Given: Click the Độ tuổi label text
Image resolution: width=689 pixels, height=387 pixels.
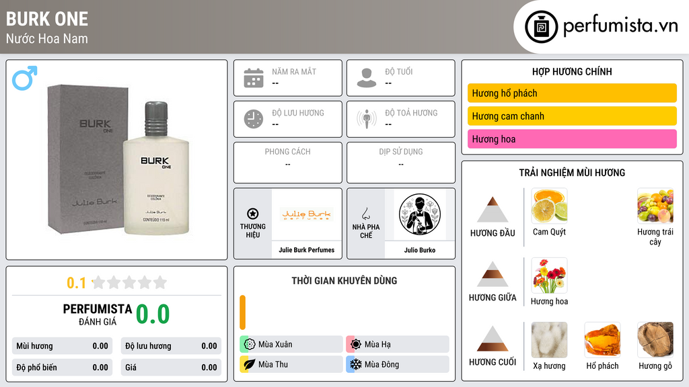Looking at the screenshot, I should [398, 71].
